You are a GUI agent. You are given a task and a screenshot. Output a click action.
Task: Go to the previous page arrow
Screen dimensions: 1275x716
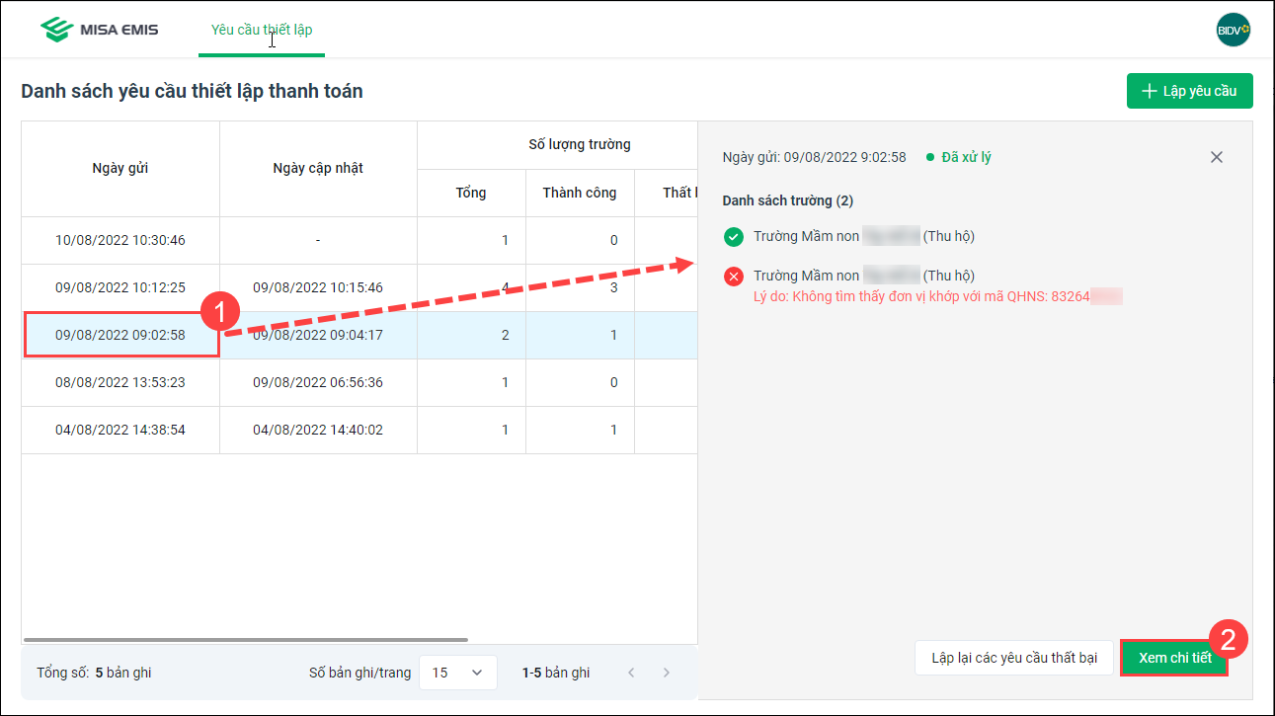631,673
